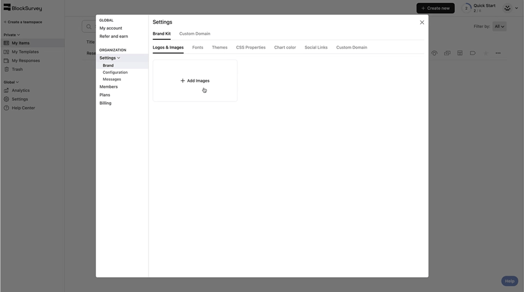Click the table layout icon
The image size is (524, 292).
pos(460,53)
